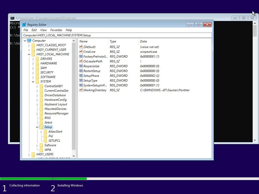Viewport: 259px width, 194px height.
Task: Click the tree pane vertical scrollbar thumb
Action: coord(74,96)
